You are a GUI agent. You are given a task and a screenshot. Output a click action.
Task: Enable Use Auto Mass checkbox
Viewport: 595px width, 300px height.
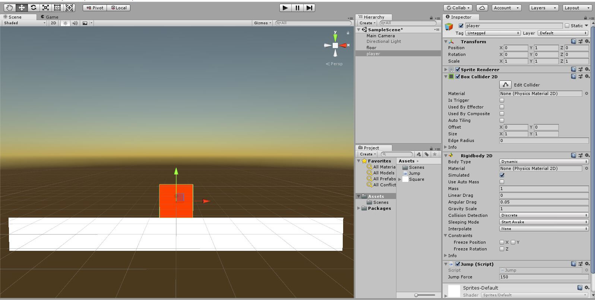click(x=502, y=182)
